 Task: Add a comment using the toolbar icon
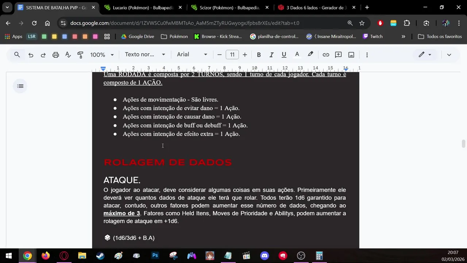[x=338, y=55]
